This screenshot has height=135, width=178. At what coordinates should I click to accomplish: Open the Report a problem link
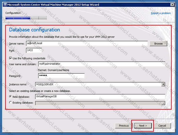tap(161, 13)
